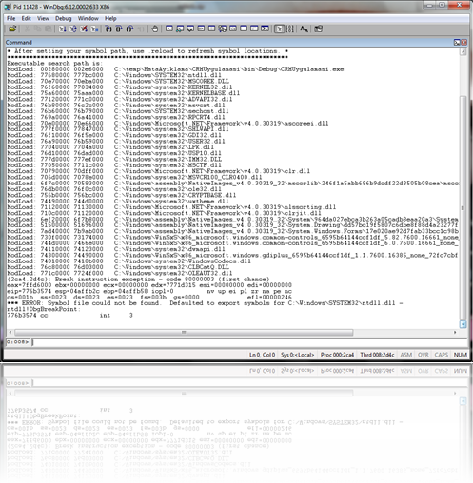473x483 pixels.
Task: Click the Cut toolbar icon
Action: [x=28, y=29]
